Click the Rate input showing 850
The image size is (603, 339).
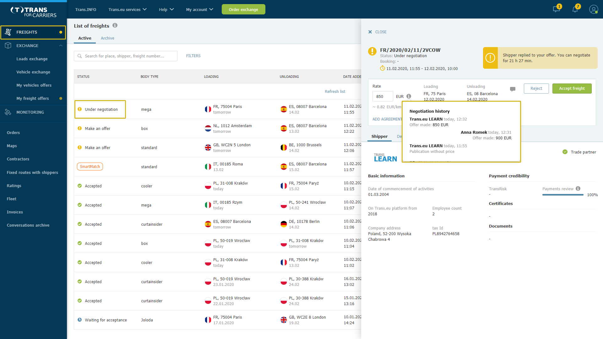pyautogui.click(x=383, y=96)
